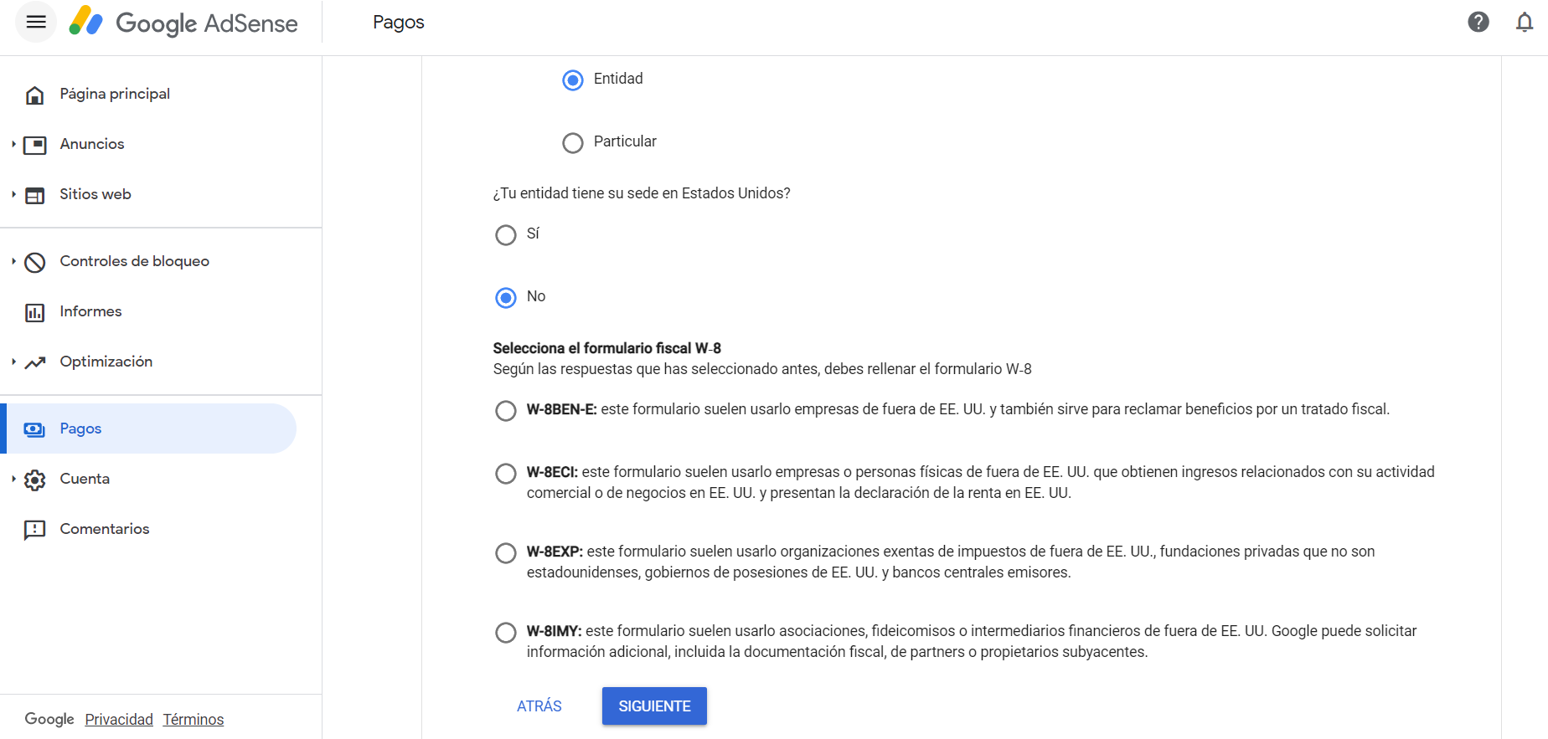The width and height of the screenshot is (1548, 739).
Task: Choose Sí for sede en Estados Unidos
Action: coord(506,235)
